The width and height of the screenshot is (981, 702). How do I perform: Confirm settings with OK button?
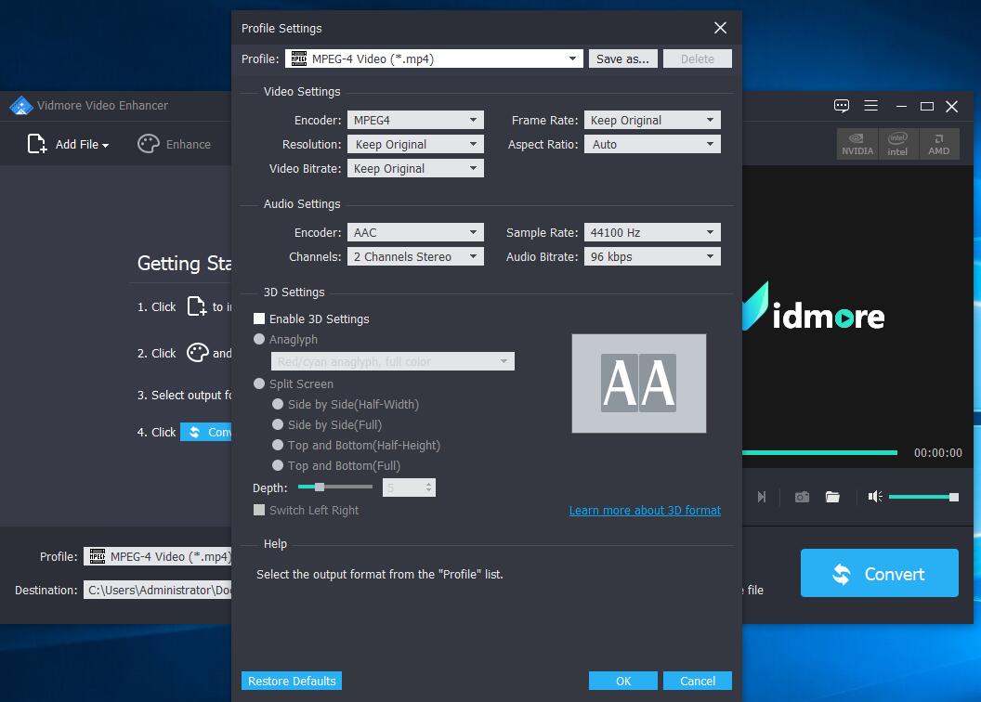point(623,681)
